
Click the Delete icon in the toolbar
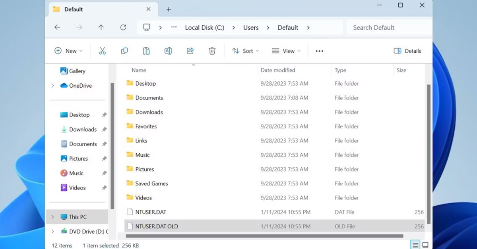point(212,51)
